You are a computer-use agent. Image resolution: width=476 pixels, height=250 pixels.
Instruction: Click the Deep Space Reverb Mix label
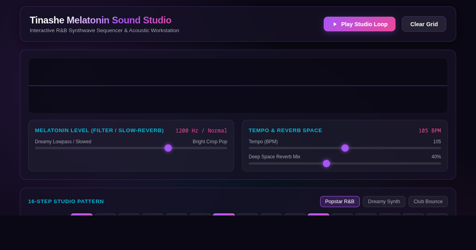pyautogui.click(x=274, y=157)
